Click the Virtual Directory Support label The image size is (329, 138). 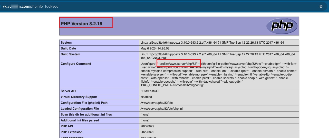tap(79, 97)
